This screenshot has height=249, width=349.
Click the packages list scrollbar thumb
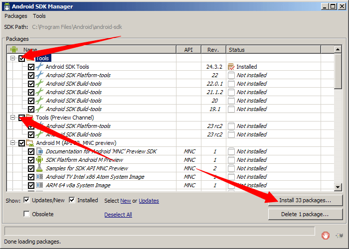338,71
